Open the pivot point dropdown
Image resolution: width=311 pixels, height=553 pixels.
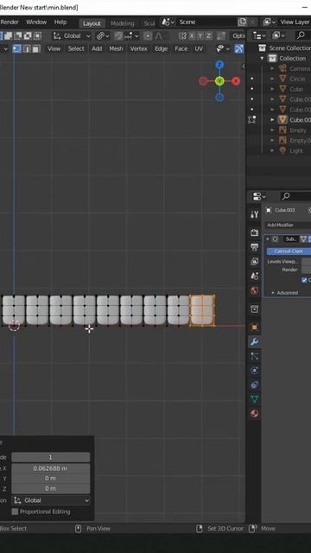click(103, 36)
